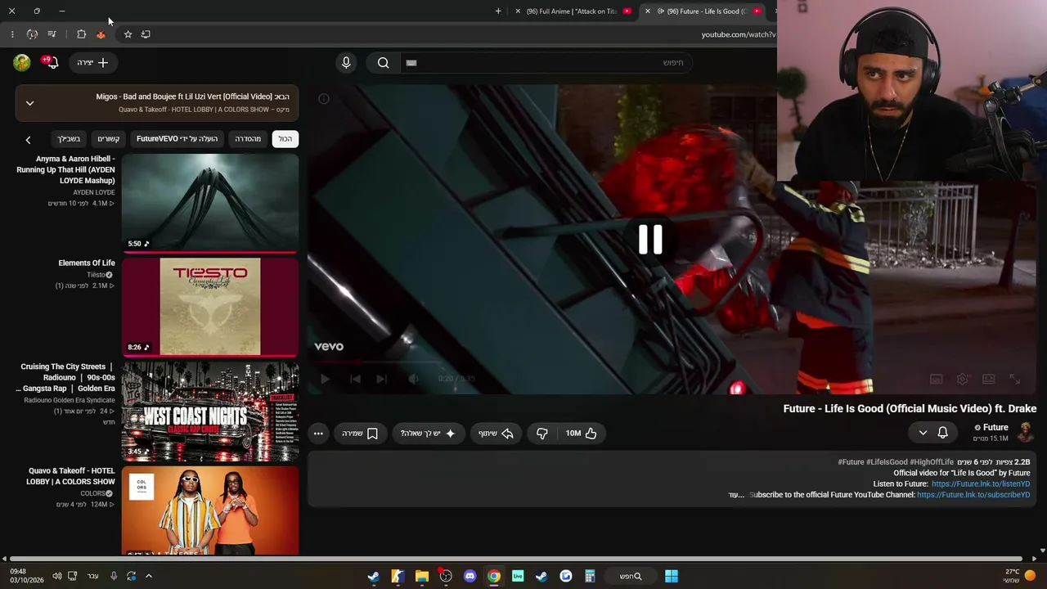Screen dimensions: 1047x589
Task: Switch to the Attack on Titan browser tab
Action: (x=573, y=11)
